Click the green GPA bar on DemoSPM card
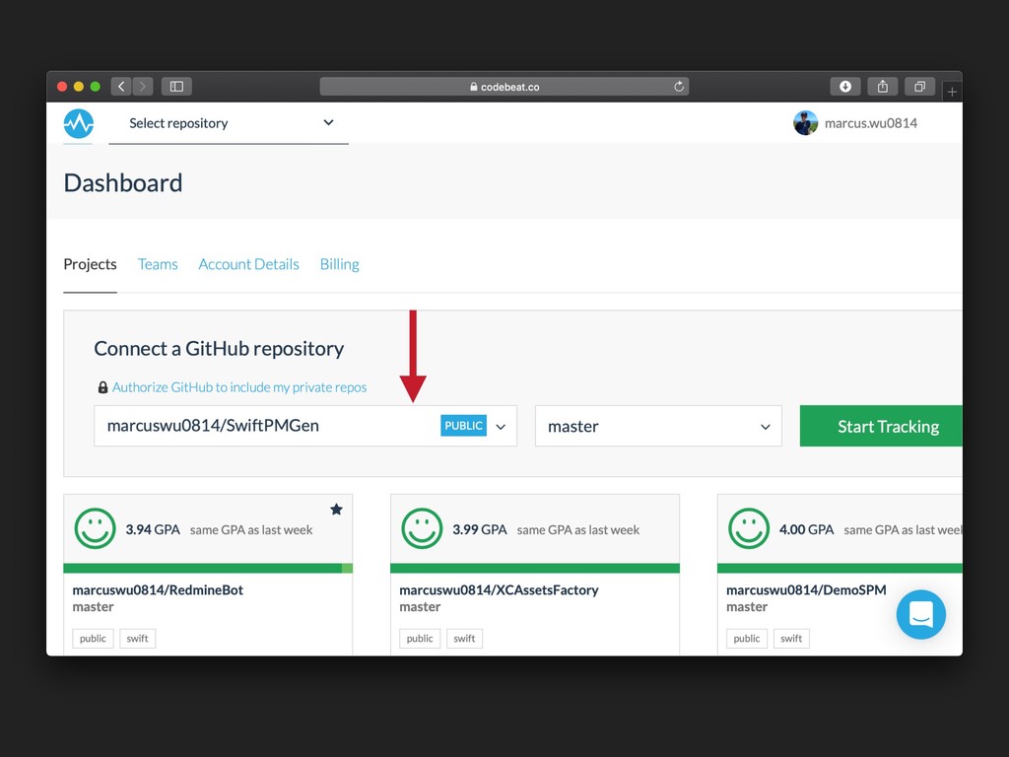The image size is (1009, 757). point(840,568)
